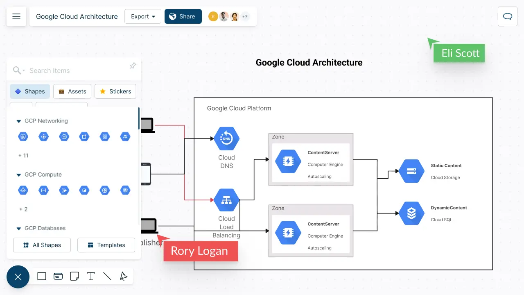Click the Google Cloud Architecture document name field
The width and height of the screenshot is (524, 295).
point(77,16)
